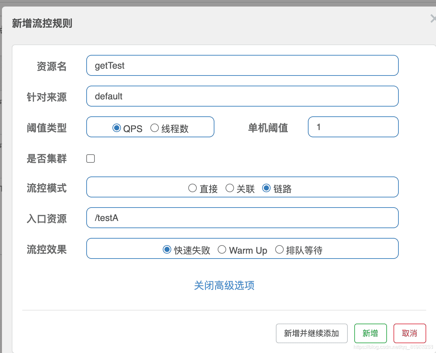Click the 关闭高级选项 link
Image resolution: width=436 pixels, height=353 pixels.
click(224, 286)
